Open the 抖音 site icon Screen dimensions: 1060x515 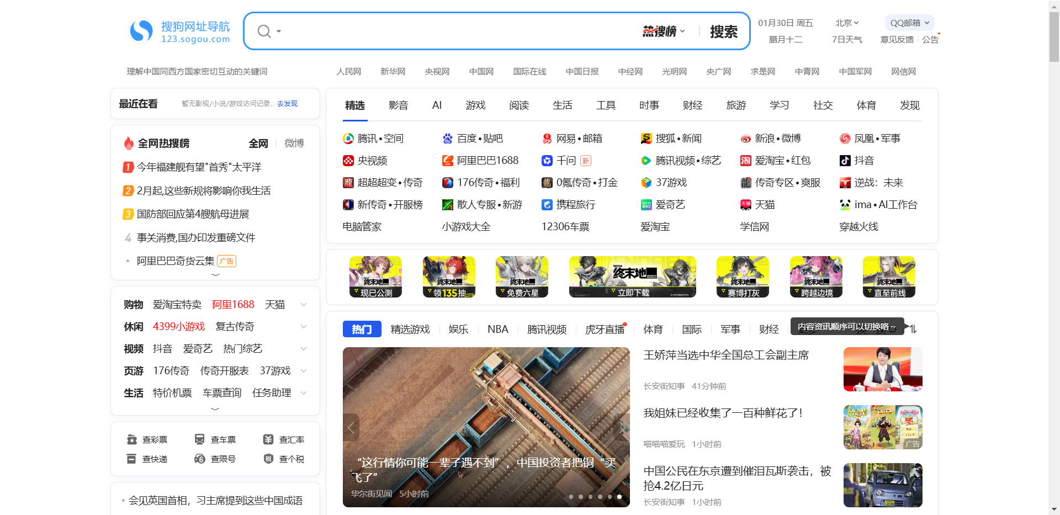click(845, 161)
